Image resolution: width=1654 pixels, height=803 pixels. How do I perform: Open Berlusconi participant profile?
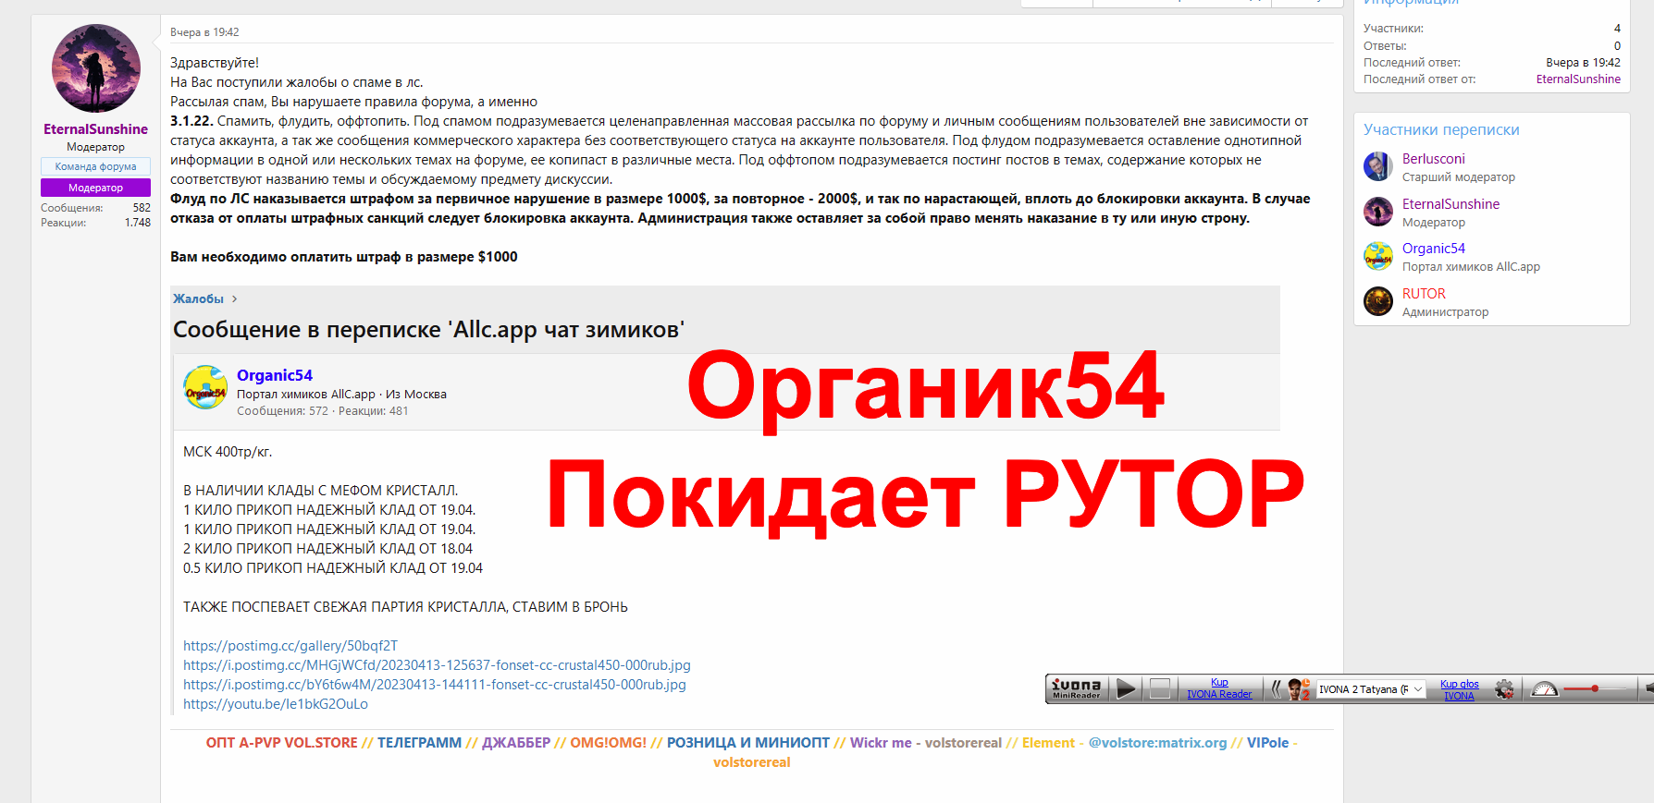[1433, 159]
